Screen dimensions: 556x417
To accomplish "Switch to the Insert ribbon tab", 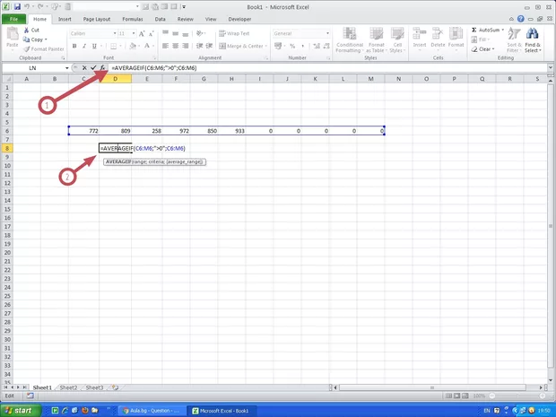I will click(x=65, y=19).
